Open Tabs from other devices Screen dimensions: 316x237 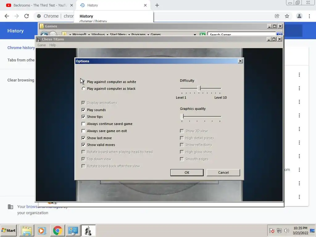tap(21, 60)
